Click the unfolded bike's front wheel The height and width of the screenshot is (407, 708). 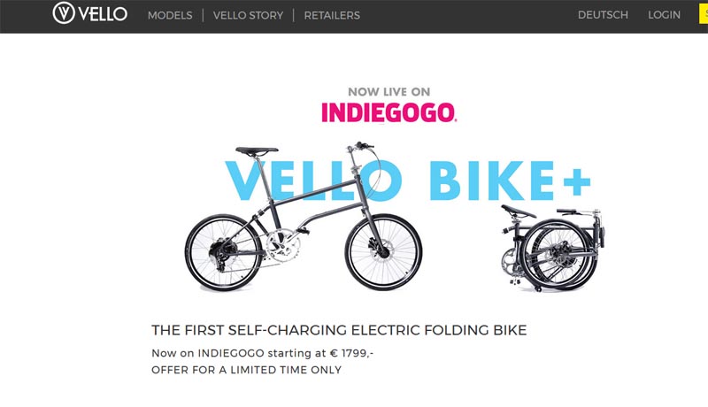[384, 252]
